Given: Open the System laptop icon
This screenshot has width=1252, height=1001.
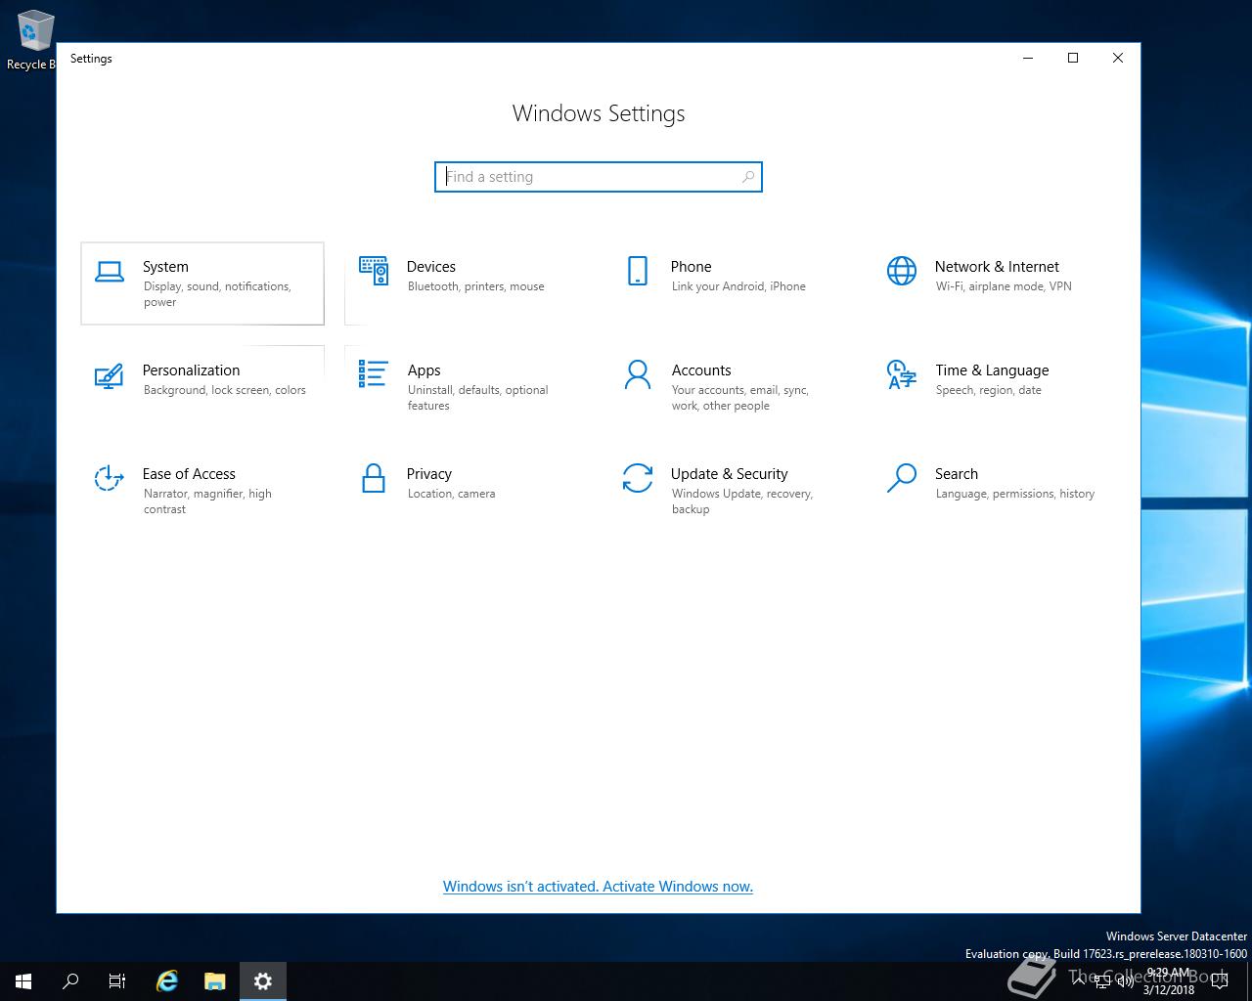Looking at the screenshot, I should click(x=110, y=272).
